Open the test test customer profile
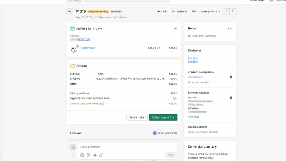The height and width of the screenshot is (161, 286). coord(193,58)
